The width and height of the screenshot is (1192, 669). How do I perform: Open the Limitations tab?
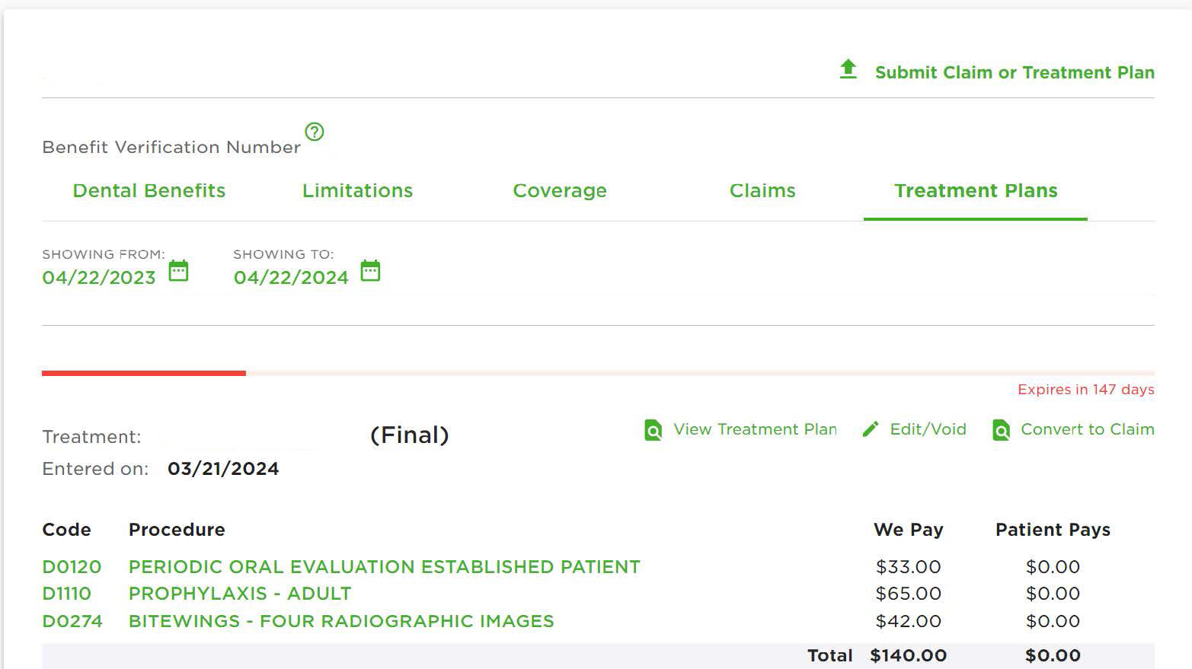click(357, 190)
